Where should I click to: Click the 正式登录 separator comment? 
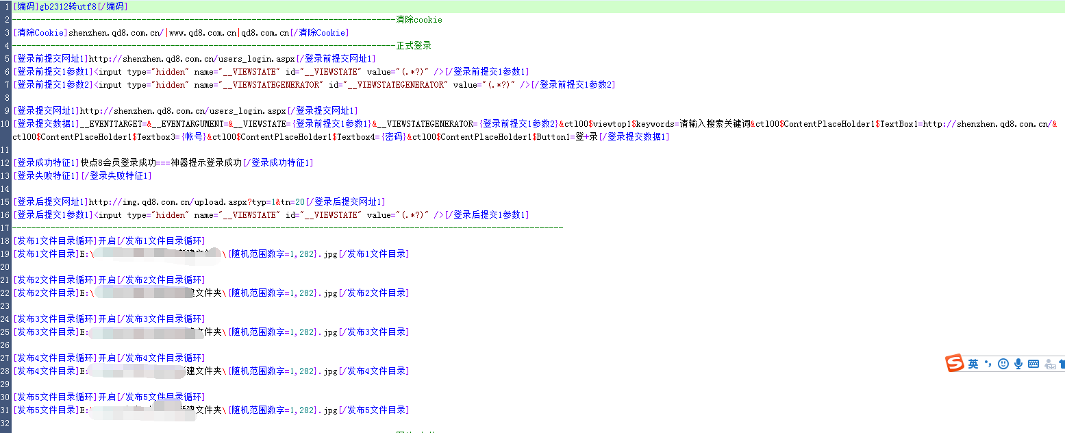[414, 46]
